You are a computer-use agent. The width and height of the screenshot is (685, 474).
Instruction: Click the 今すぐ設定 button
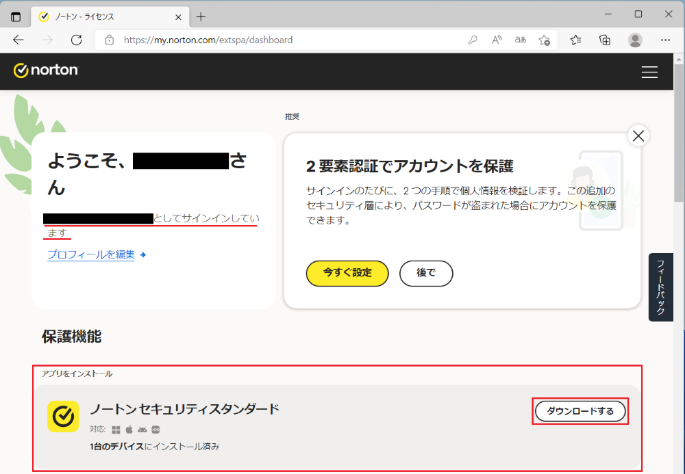point(347,273)
